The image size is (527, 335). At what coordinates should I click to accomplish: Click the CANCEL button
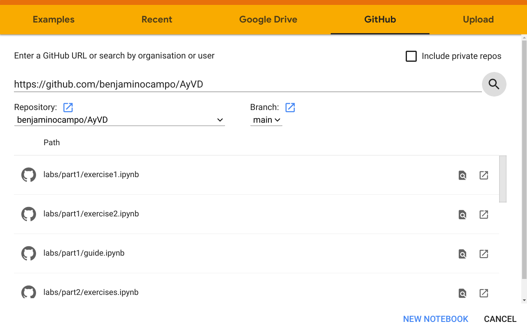pos(500,319)
